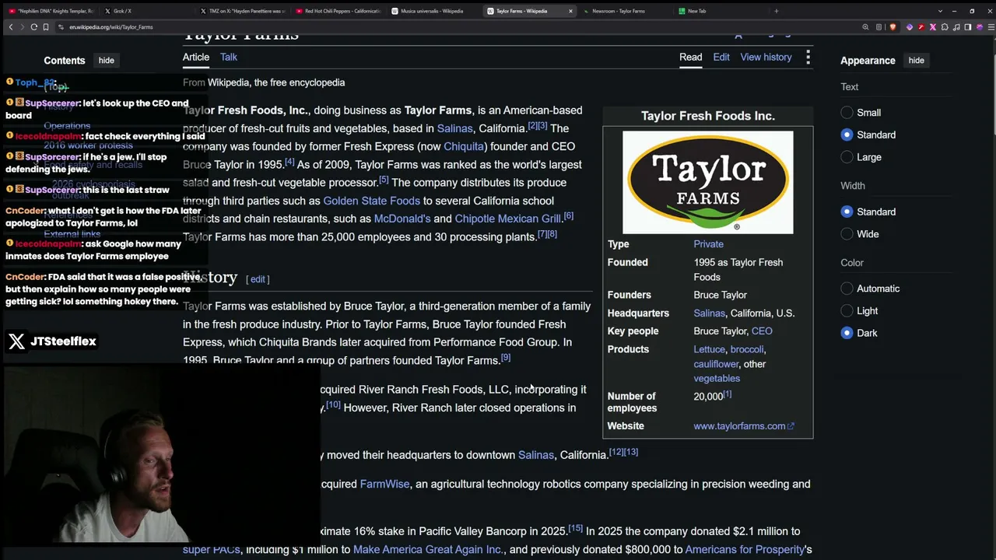
Task: Open Chipotle Mexican Grill link
Action: coord(507,219)
